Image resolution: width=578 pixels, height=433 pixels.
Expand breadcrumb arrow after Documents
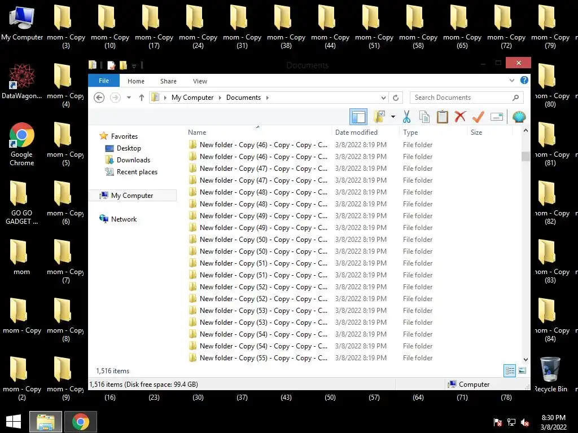[x=267, y=98]
